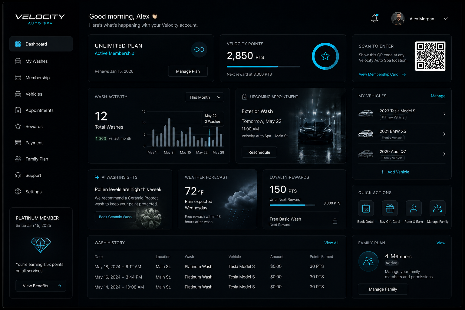Go to My Washes in sidebar
Viewport: 465px width, 310px height.
(x=41, y=61)
